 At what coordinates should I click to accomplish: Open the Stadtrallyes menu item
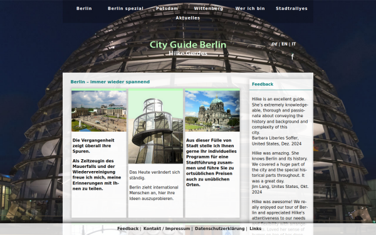pyautogui.click(x=291, y=9)
